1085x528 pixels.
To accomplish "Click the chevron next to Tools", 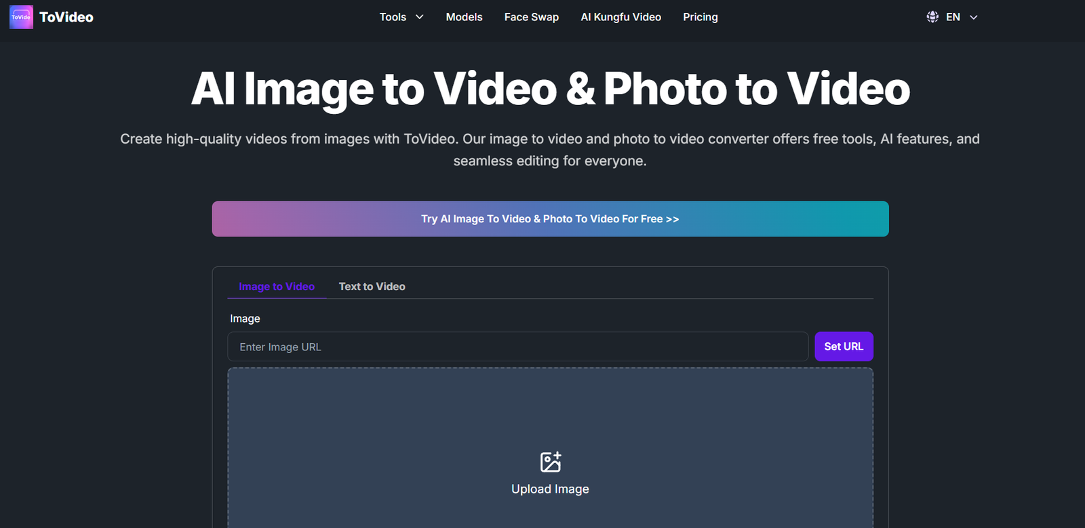I will click(x=419, y=17).
